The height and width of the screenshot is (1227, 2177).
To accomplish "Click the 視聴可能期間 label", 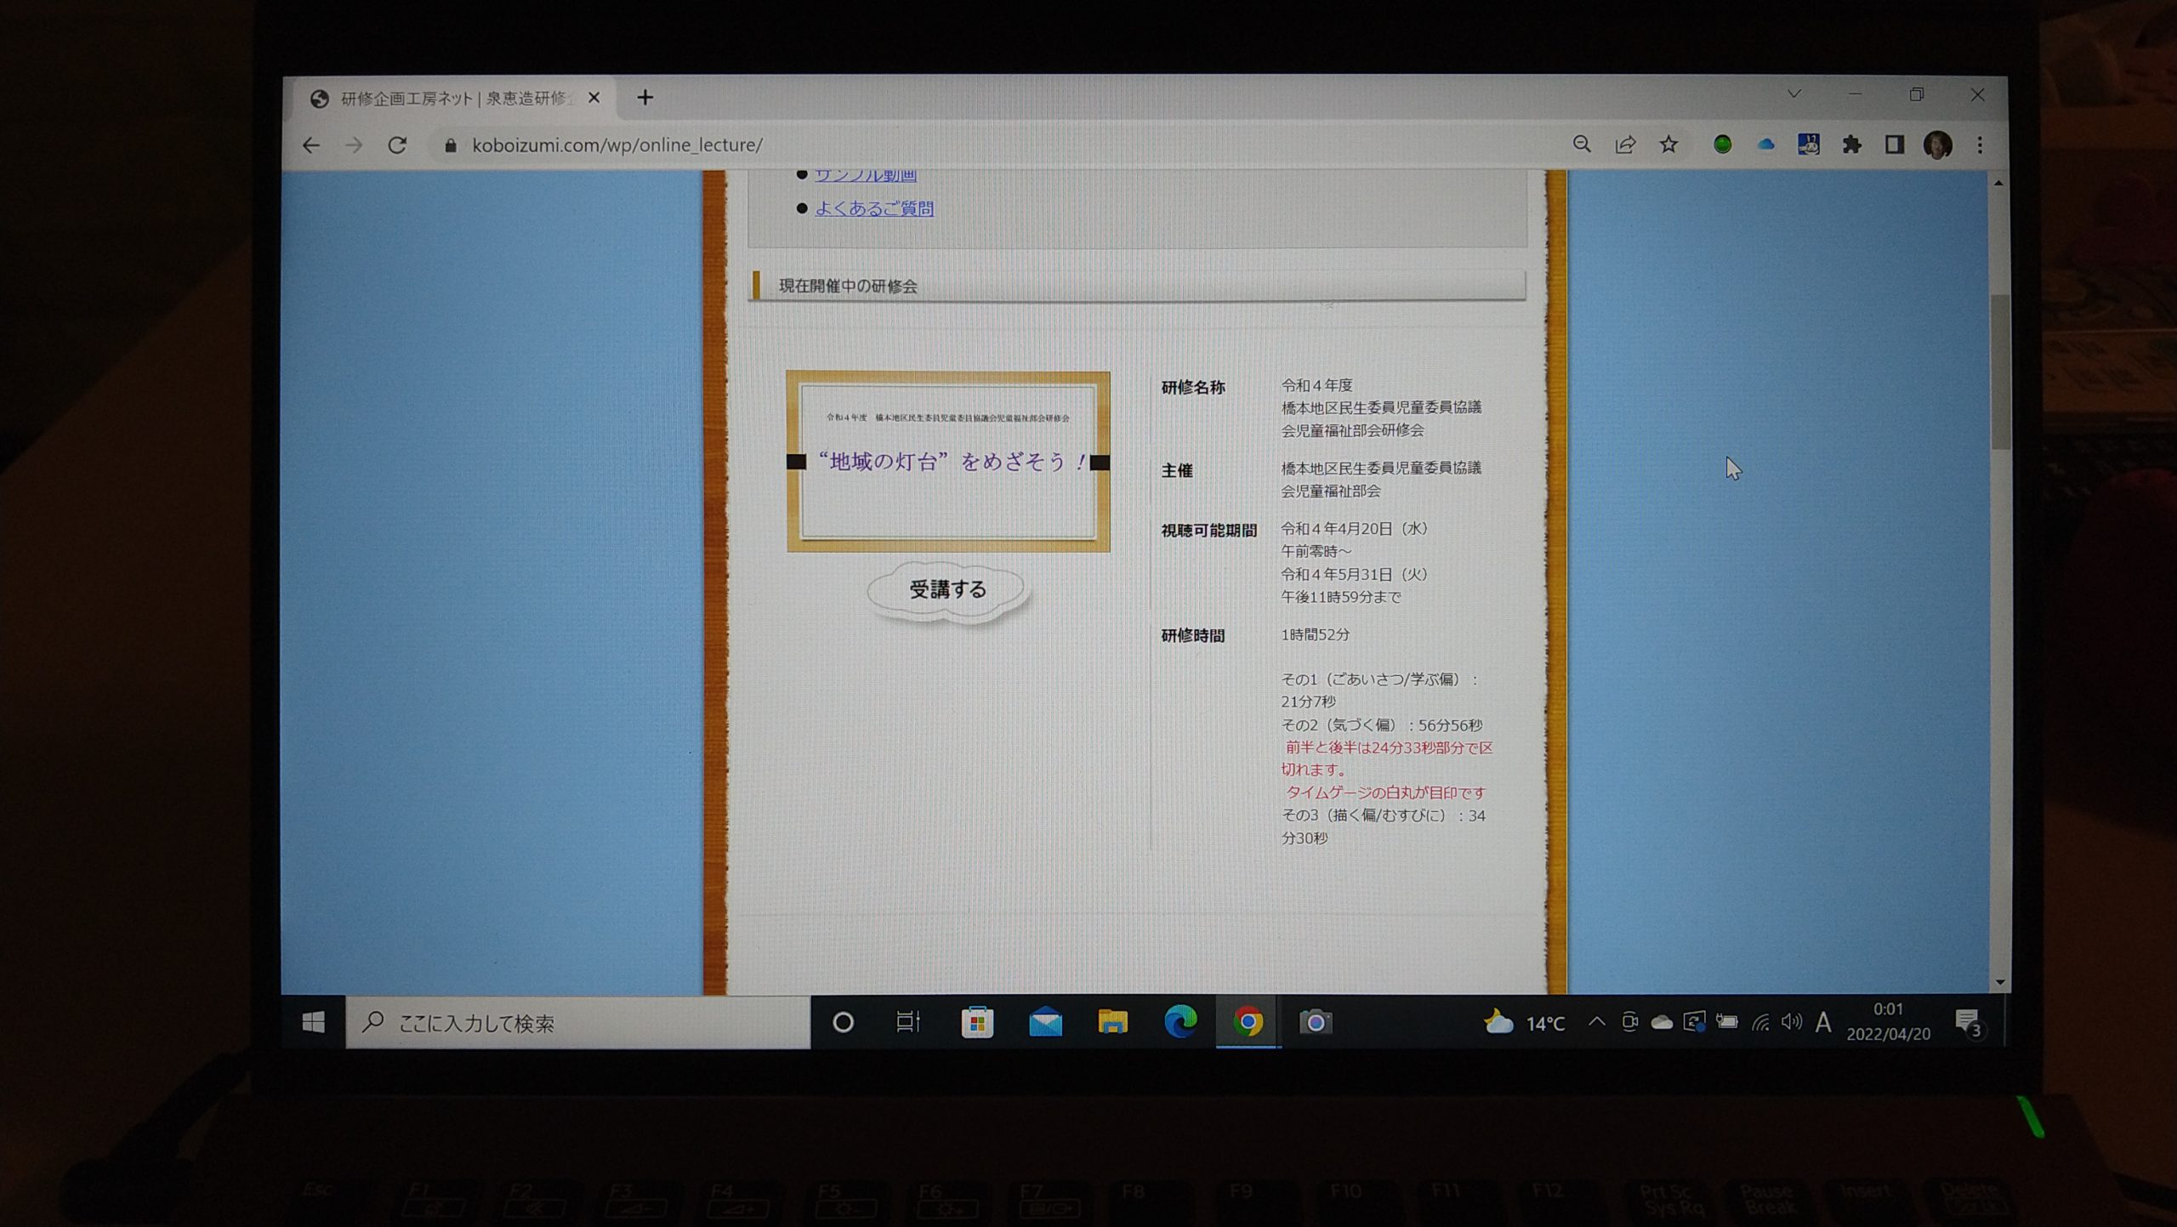I will 1208,531.
